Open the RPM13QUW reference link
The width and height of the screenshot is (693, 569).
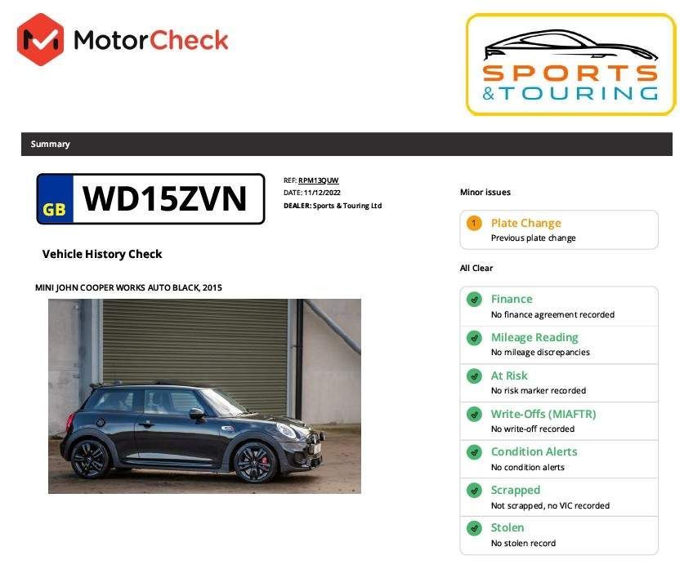[318, 180]
